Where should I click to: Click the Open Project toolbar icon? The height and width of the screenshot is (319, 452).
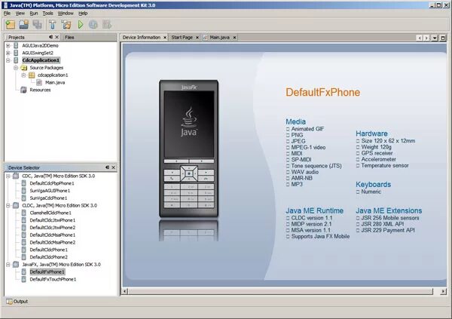[23, 25]
